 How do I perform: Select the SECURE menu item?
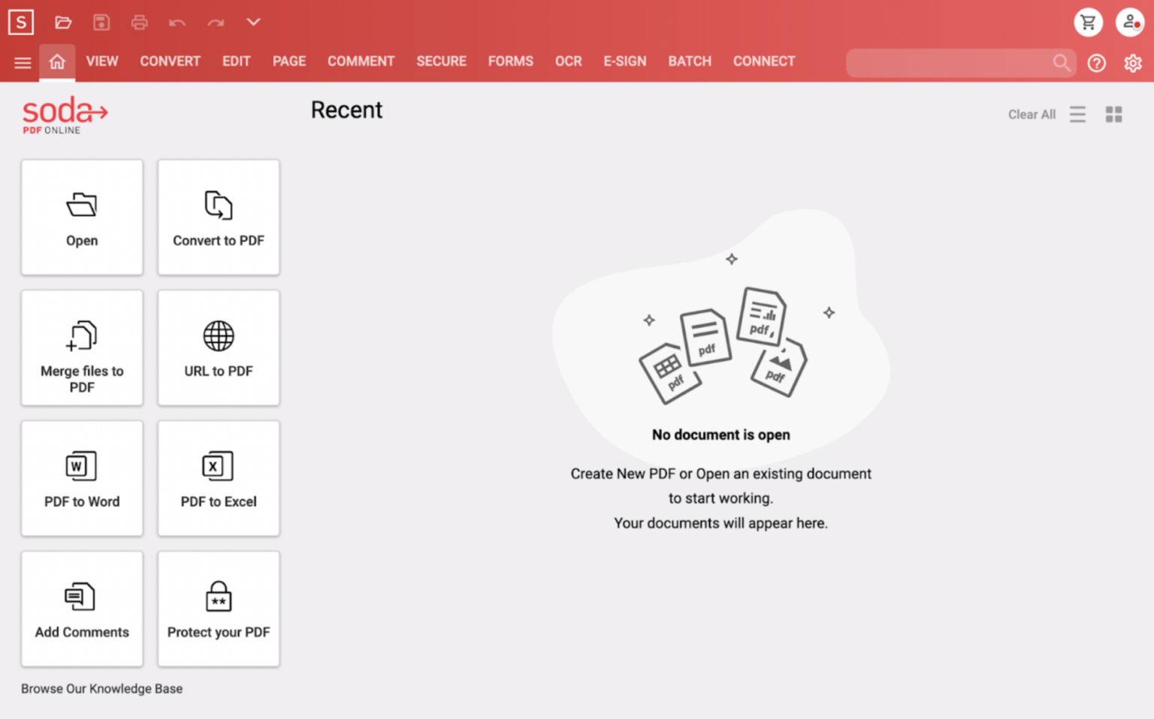tap(441, 62)
